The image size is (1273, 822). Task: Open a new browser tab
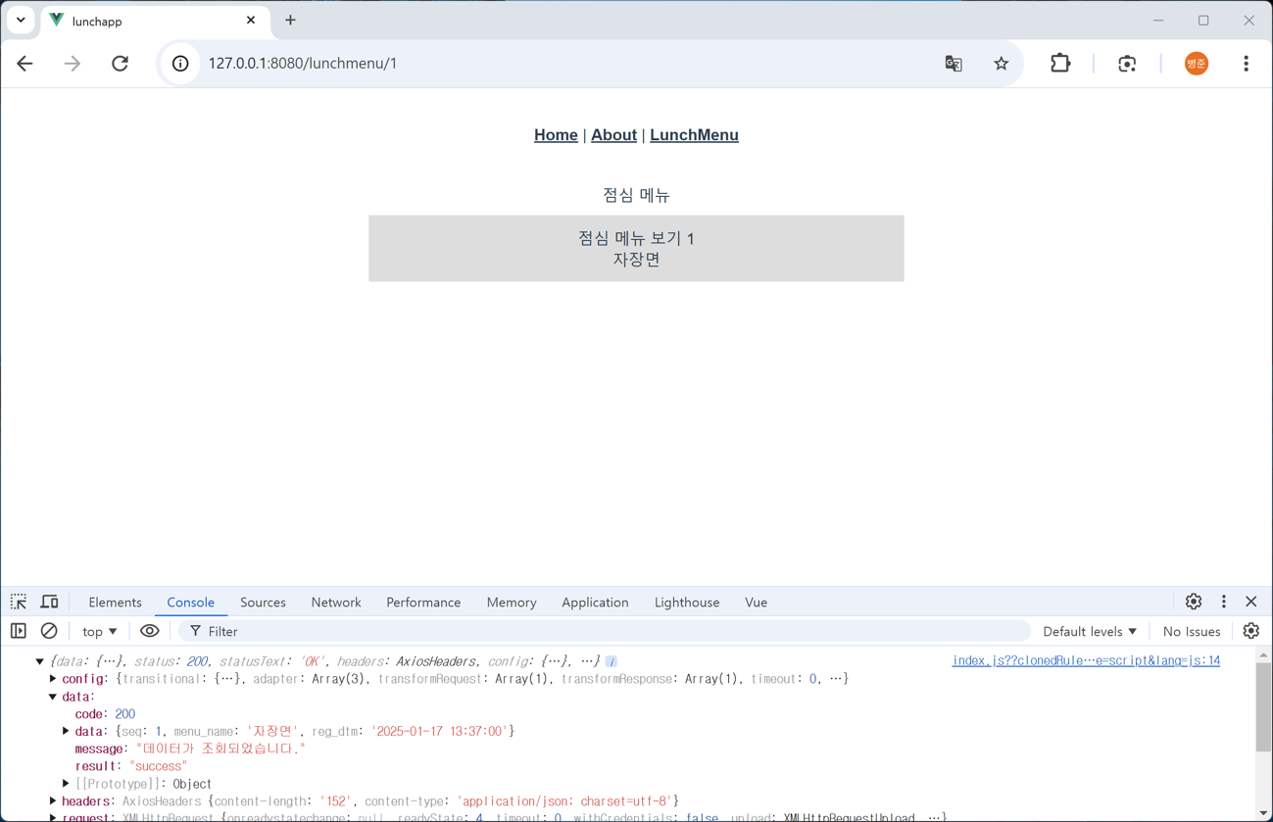[x=290, y=20]
